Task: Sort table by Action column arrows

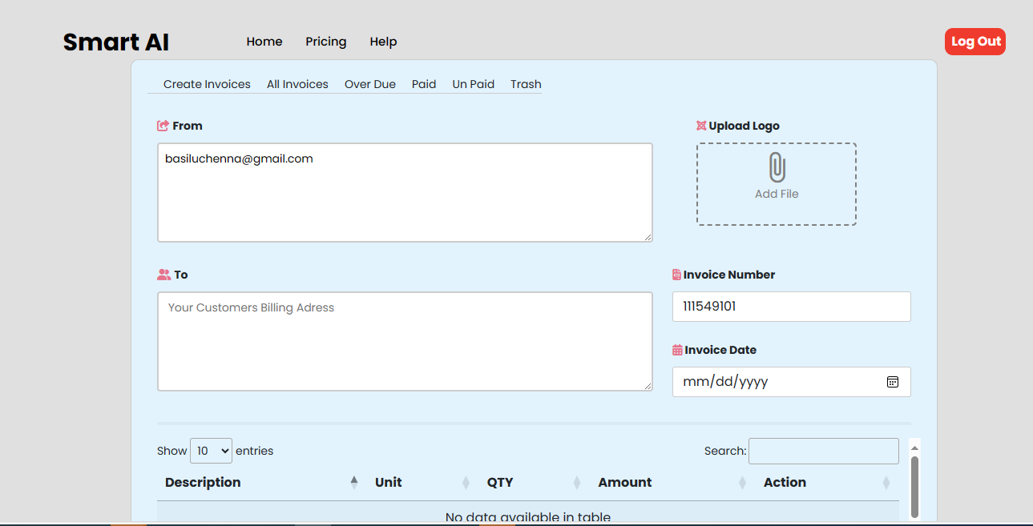Action: tap(886, 482)
